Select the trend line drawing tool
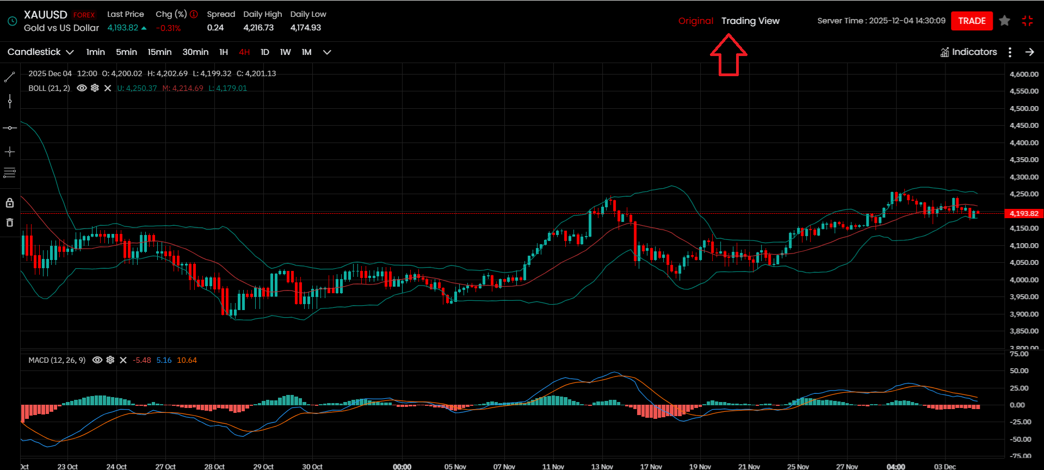 [9, 77]
